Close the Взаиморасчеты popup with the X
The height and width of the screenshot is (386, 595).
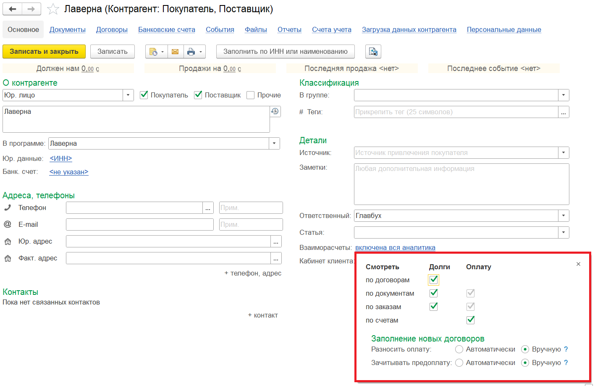click(x=578, y=264)
